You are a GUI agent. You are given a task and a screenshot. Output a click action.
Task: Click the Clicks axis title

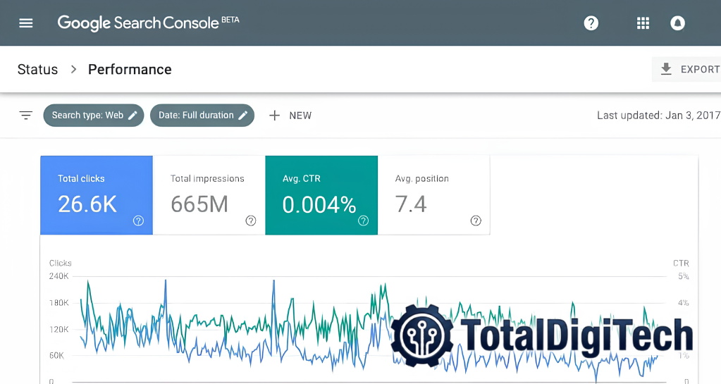[x=60, y=263]
